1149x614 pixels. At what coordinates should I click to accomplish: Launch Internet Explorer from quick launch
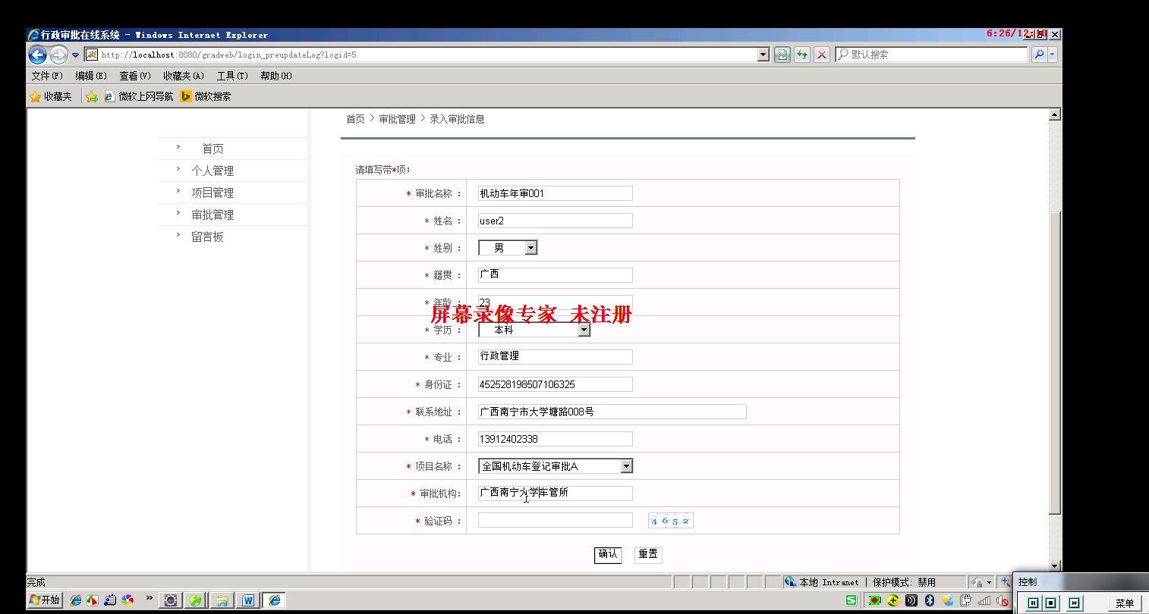tap(76, 600)
